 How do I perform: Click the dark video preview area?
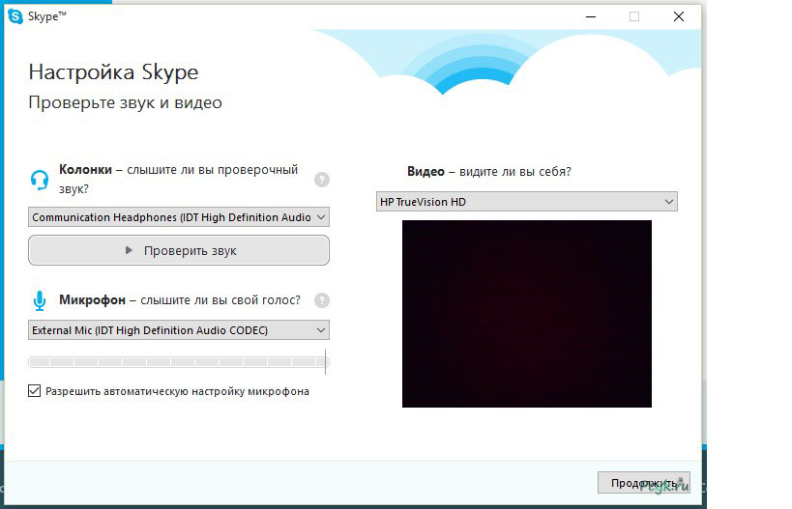pyautogui.click(x=527, y=314)
